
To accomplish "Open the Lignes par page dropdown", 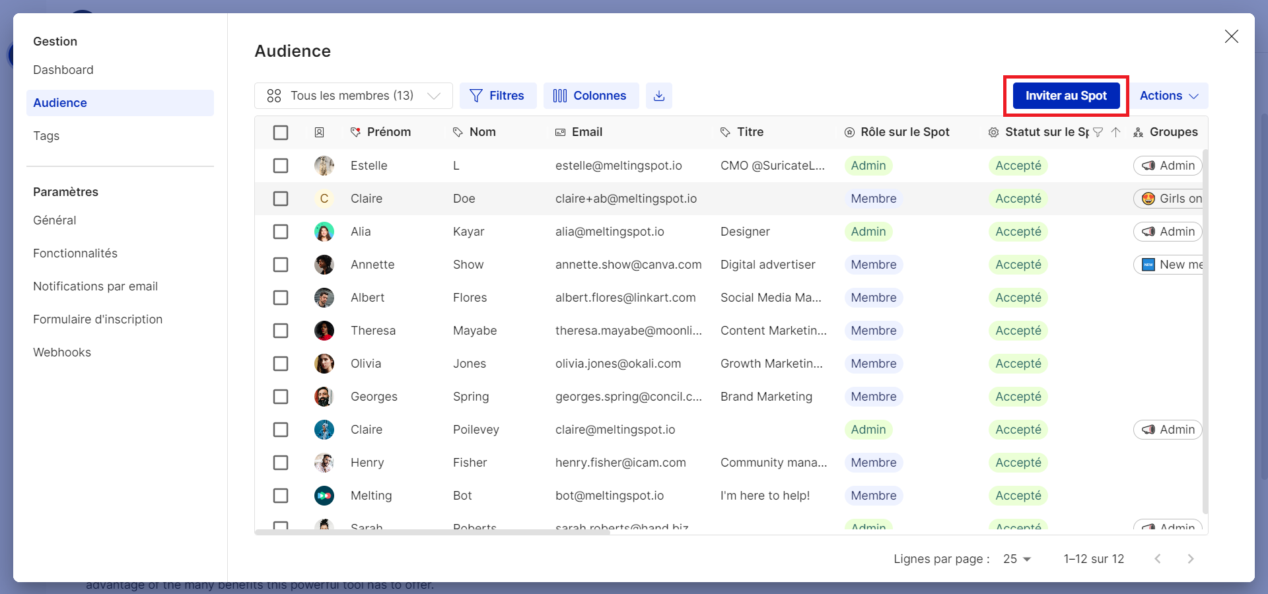I will pyautogui.click(x=1015, y=559).
